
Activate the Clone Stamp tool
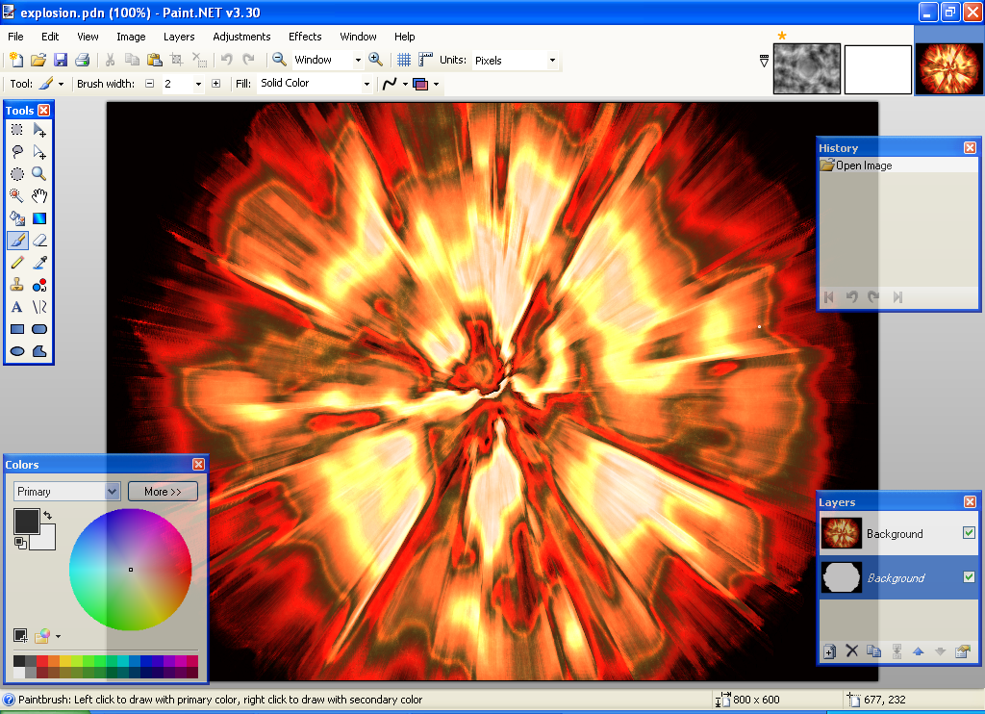(x=17, y=285)
